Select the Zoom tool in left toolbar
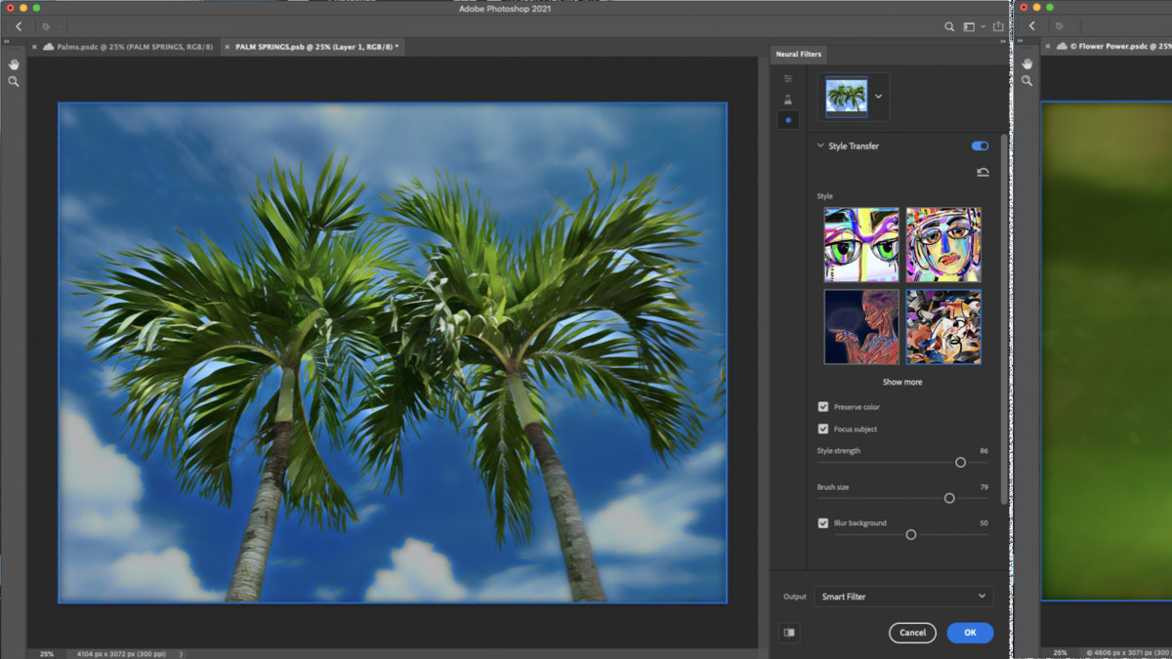 (14, 82)
